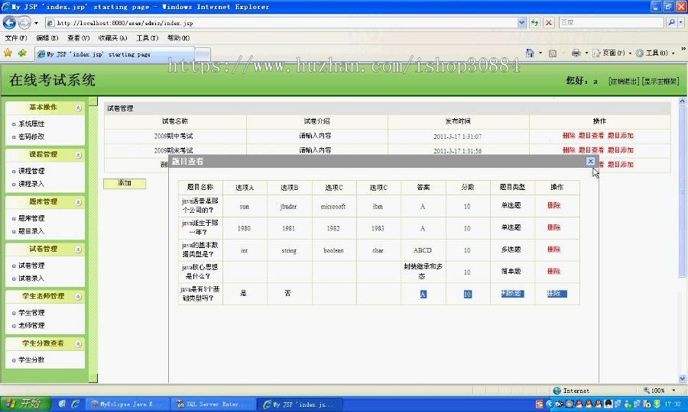Click 注销退出 logout link
This screenshot has width=688, height=412.
click(x=624, y=81)
